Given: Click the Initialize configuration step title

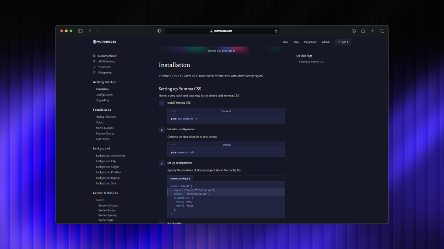Looking at the screenshot, I should click(181, 129).
